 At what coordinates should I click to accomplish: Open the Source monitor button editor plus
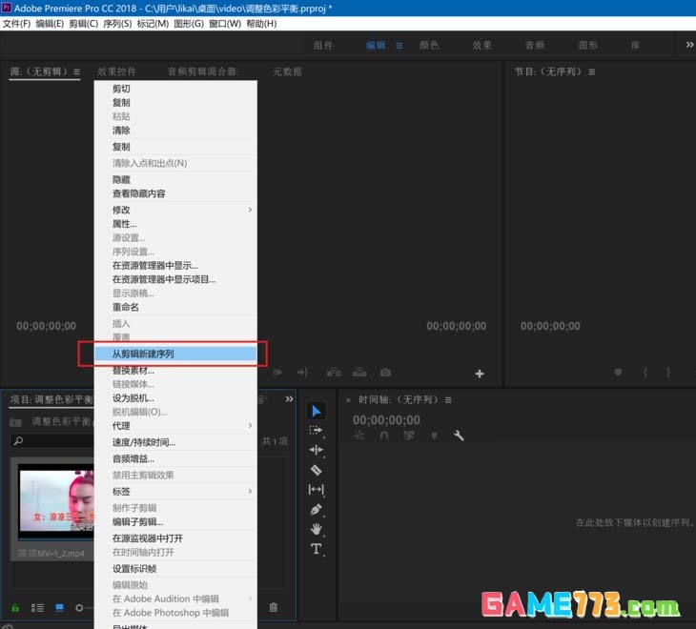tap(480, 374)
